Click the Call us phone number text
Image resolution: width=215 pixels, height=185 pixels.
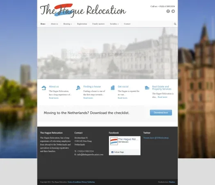point(163,6)
